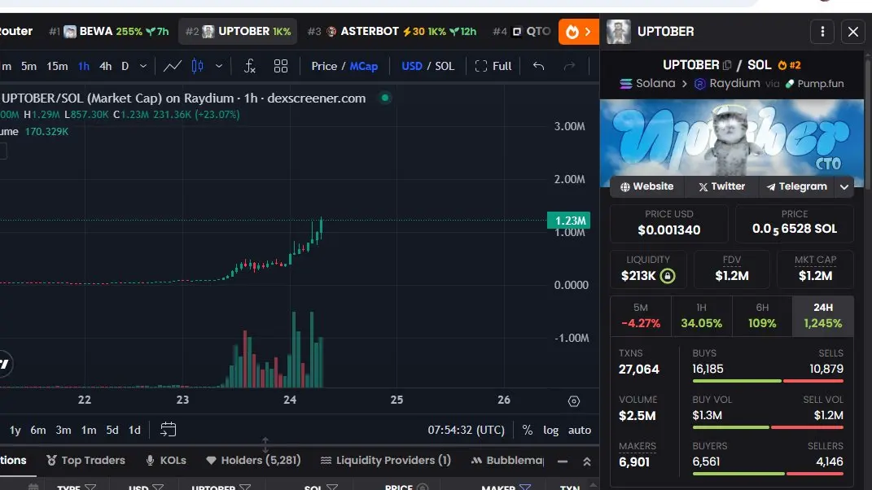Toggle auto scale on chart
The width and height of the screenshot is (872, 490).
click(580, 430)
